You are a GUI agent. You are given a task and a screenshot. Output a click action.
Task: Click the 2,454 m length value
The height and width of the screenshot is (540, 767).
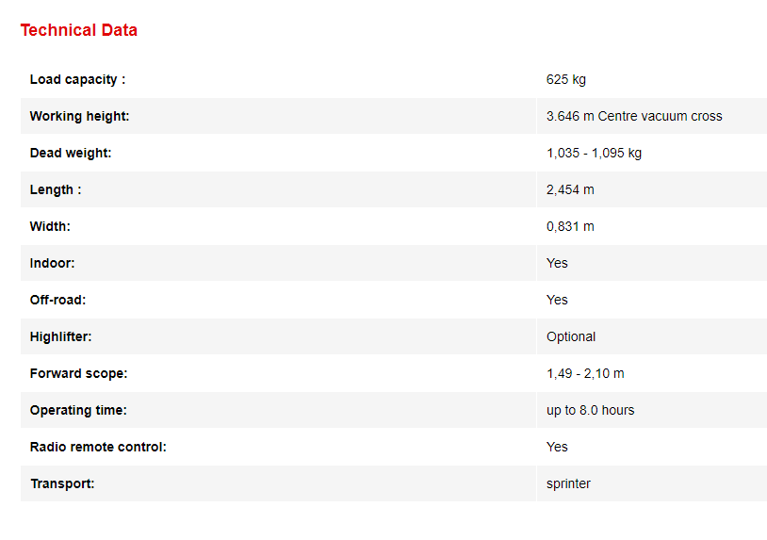pyautogui.click(x=570, y=190)
